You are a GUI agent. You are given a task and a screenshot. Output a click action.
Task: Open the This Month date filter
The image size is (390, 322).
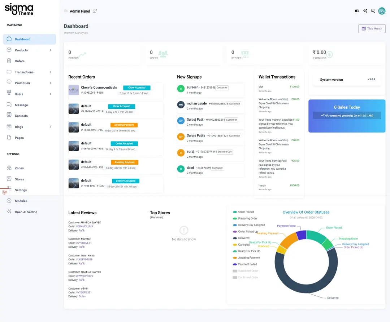click(x=372, y=28)
